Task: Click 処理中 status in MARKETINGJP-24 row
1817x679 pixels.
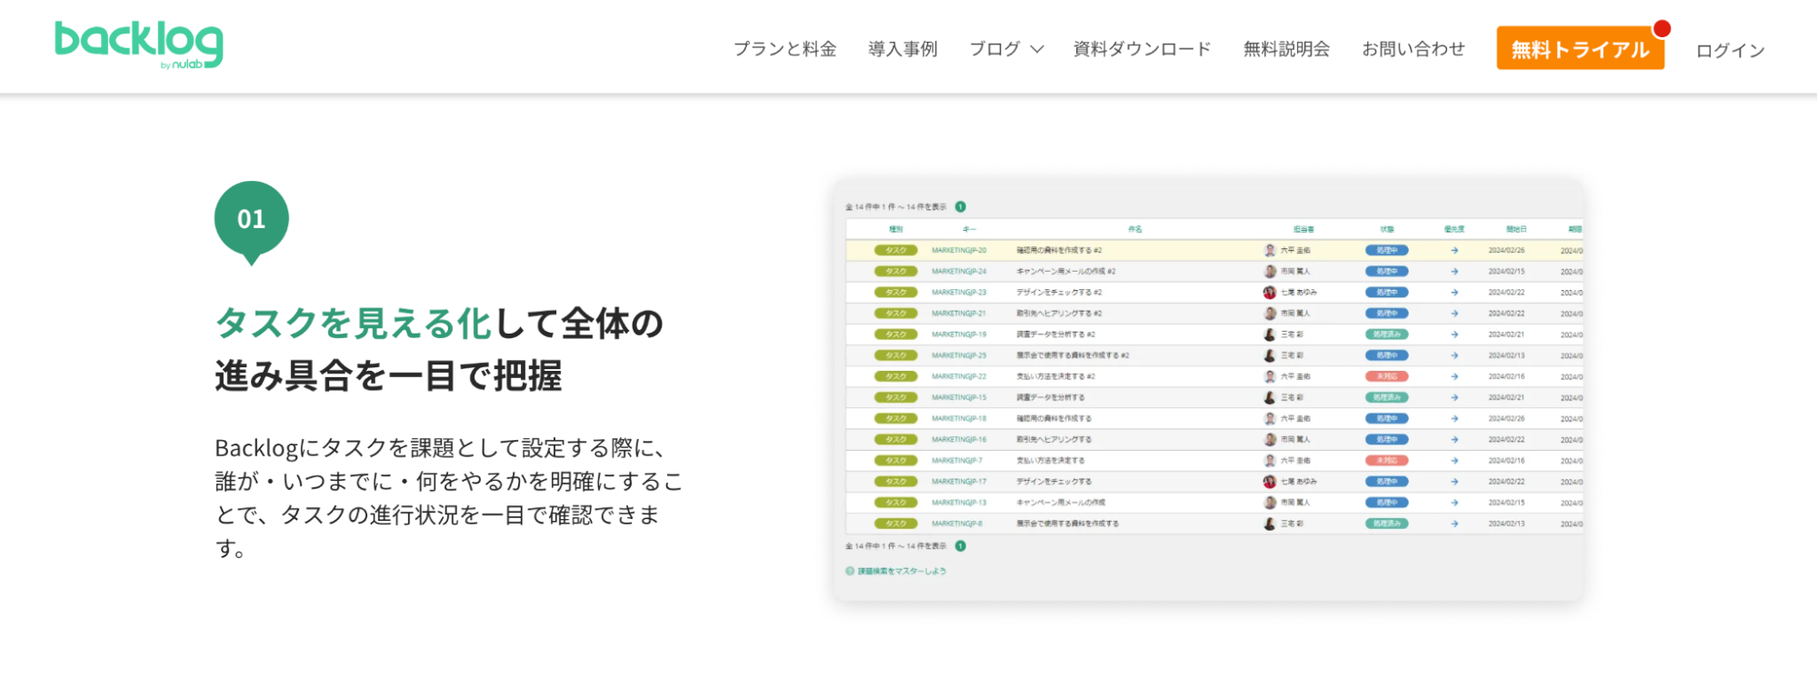Action: point(1386,272)
